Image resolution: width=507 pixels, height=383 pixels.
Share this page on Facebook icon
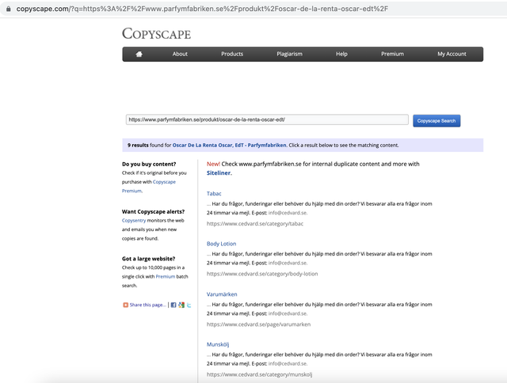click(173, 305)
